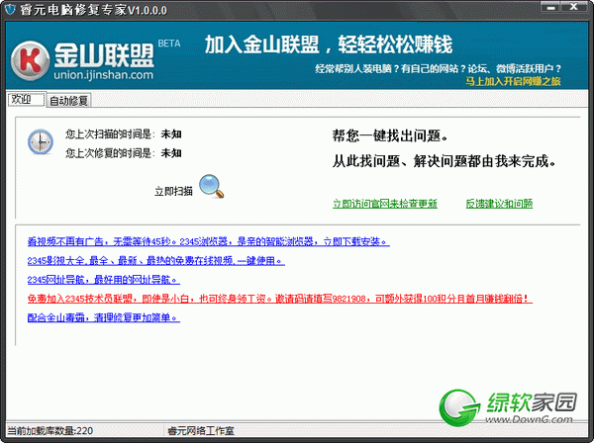The height and width of the screenshot is (443, 594).
Task: Open the 自动修复 tab
Action: (69, 101)
